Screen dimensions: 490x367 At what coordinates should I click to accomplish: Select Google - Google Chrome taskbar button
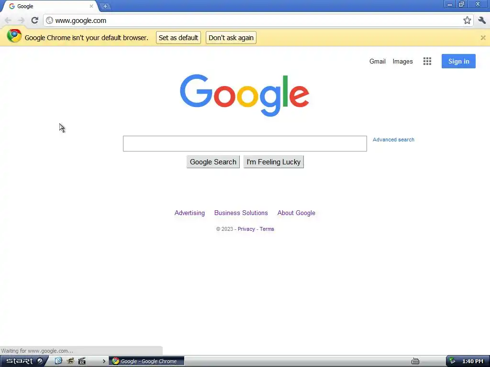click(x=146, y=361)
